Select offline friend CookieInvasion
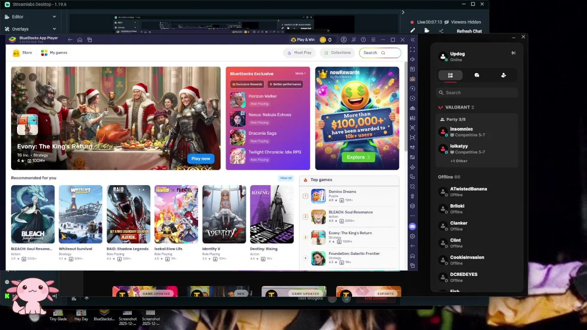 click(477, 260)
